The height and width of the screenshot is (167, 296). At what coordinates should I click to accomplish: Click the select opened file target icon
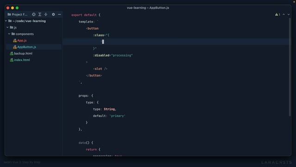34,14
